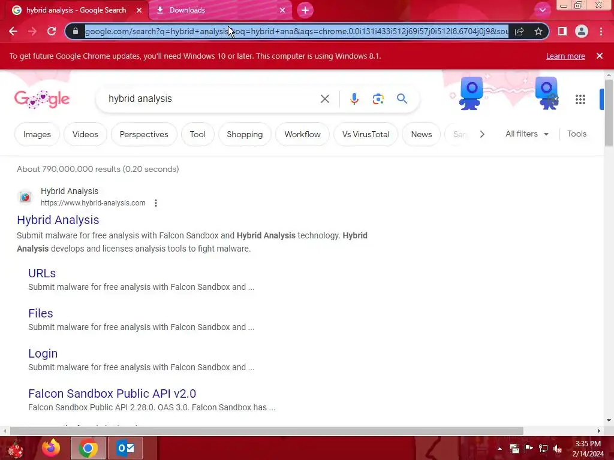614x460 pixels.
Task: Open the Hybrid Analysis result title
Action: (58, 220)
